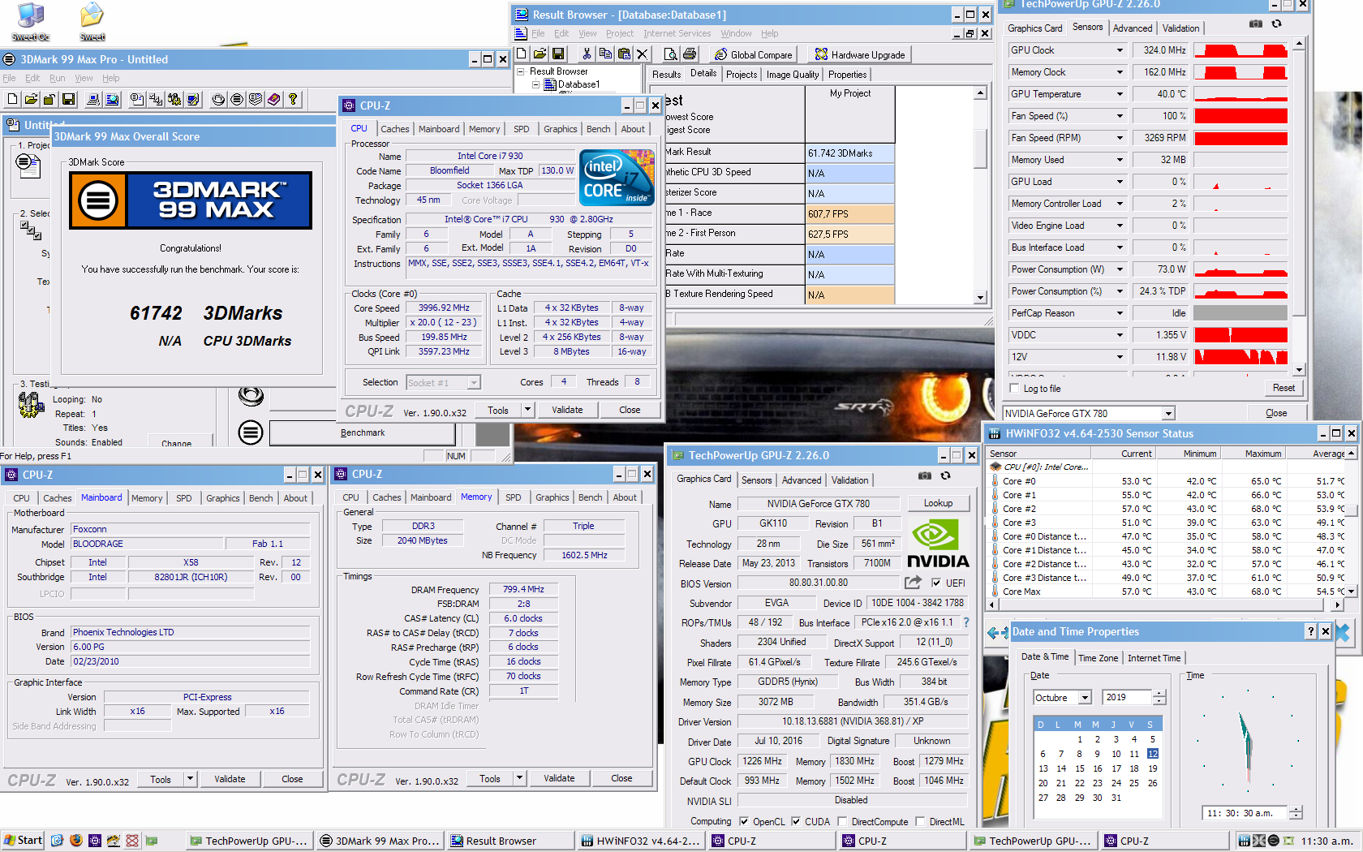Select day 23 in the October calendar
Image resolution: width=1363 pixels, height=852 pixels.
(x=1097, y=783)
